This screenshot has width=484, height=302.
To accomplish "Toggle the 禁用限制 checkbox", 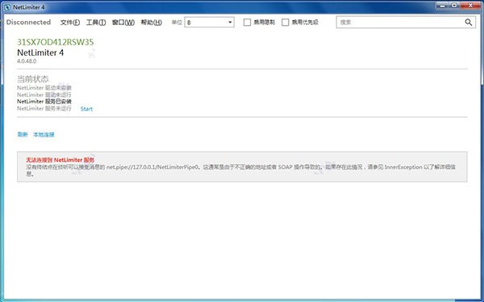I will 248,23.
